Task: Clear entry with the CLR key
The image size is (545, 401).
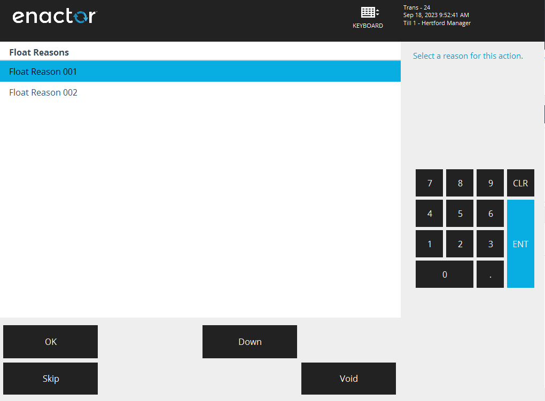Action: click(520, 183)
